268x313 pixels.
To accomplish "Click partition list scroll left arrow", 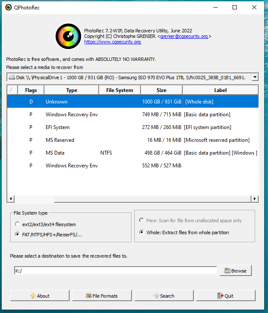I will tap(11, 198).
